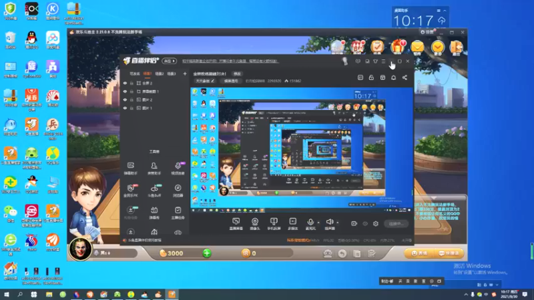
Task: Click the gift box icon in the game window
Action: [x=398, y=47]
